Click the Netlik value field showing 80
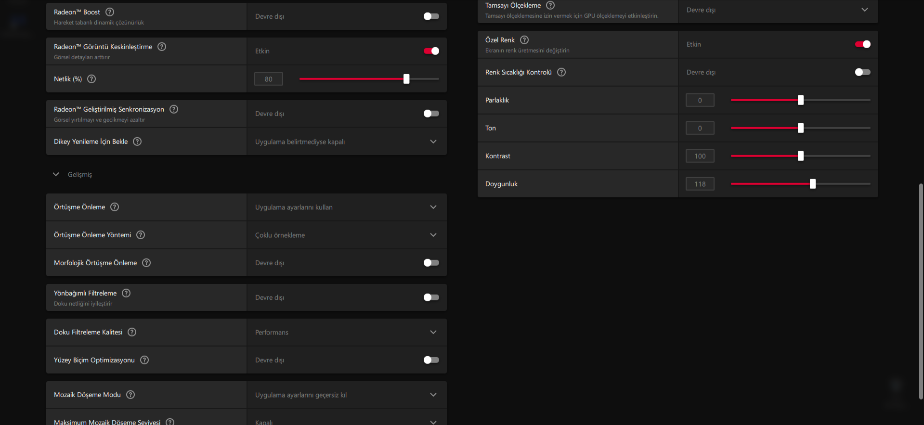The height and width of the screenshot is (425, 924). pos(268,79)
